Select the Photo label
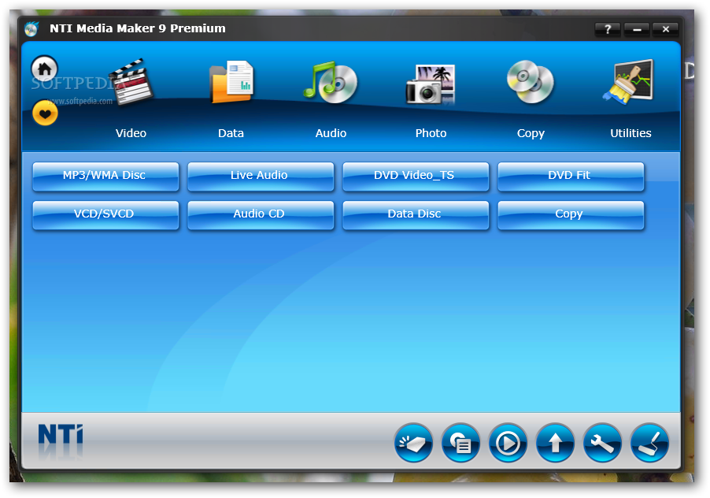 [x=431, y=133]
